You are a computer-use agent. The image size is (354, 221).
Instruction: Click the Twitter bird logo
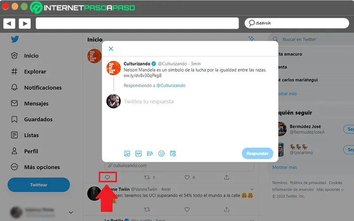tap(15, 39)
